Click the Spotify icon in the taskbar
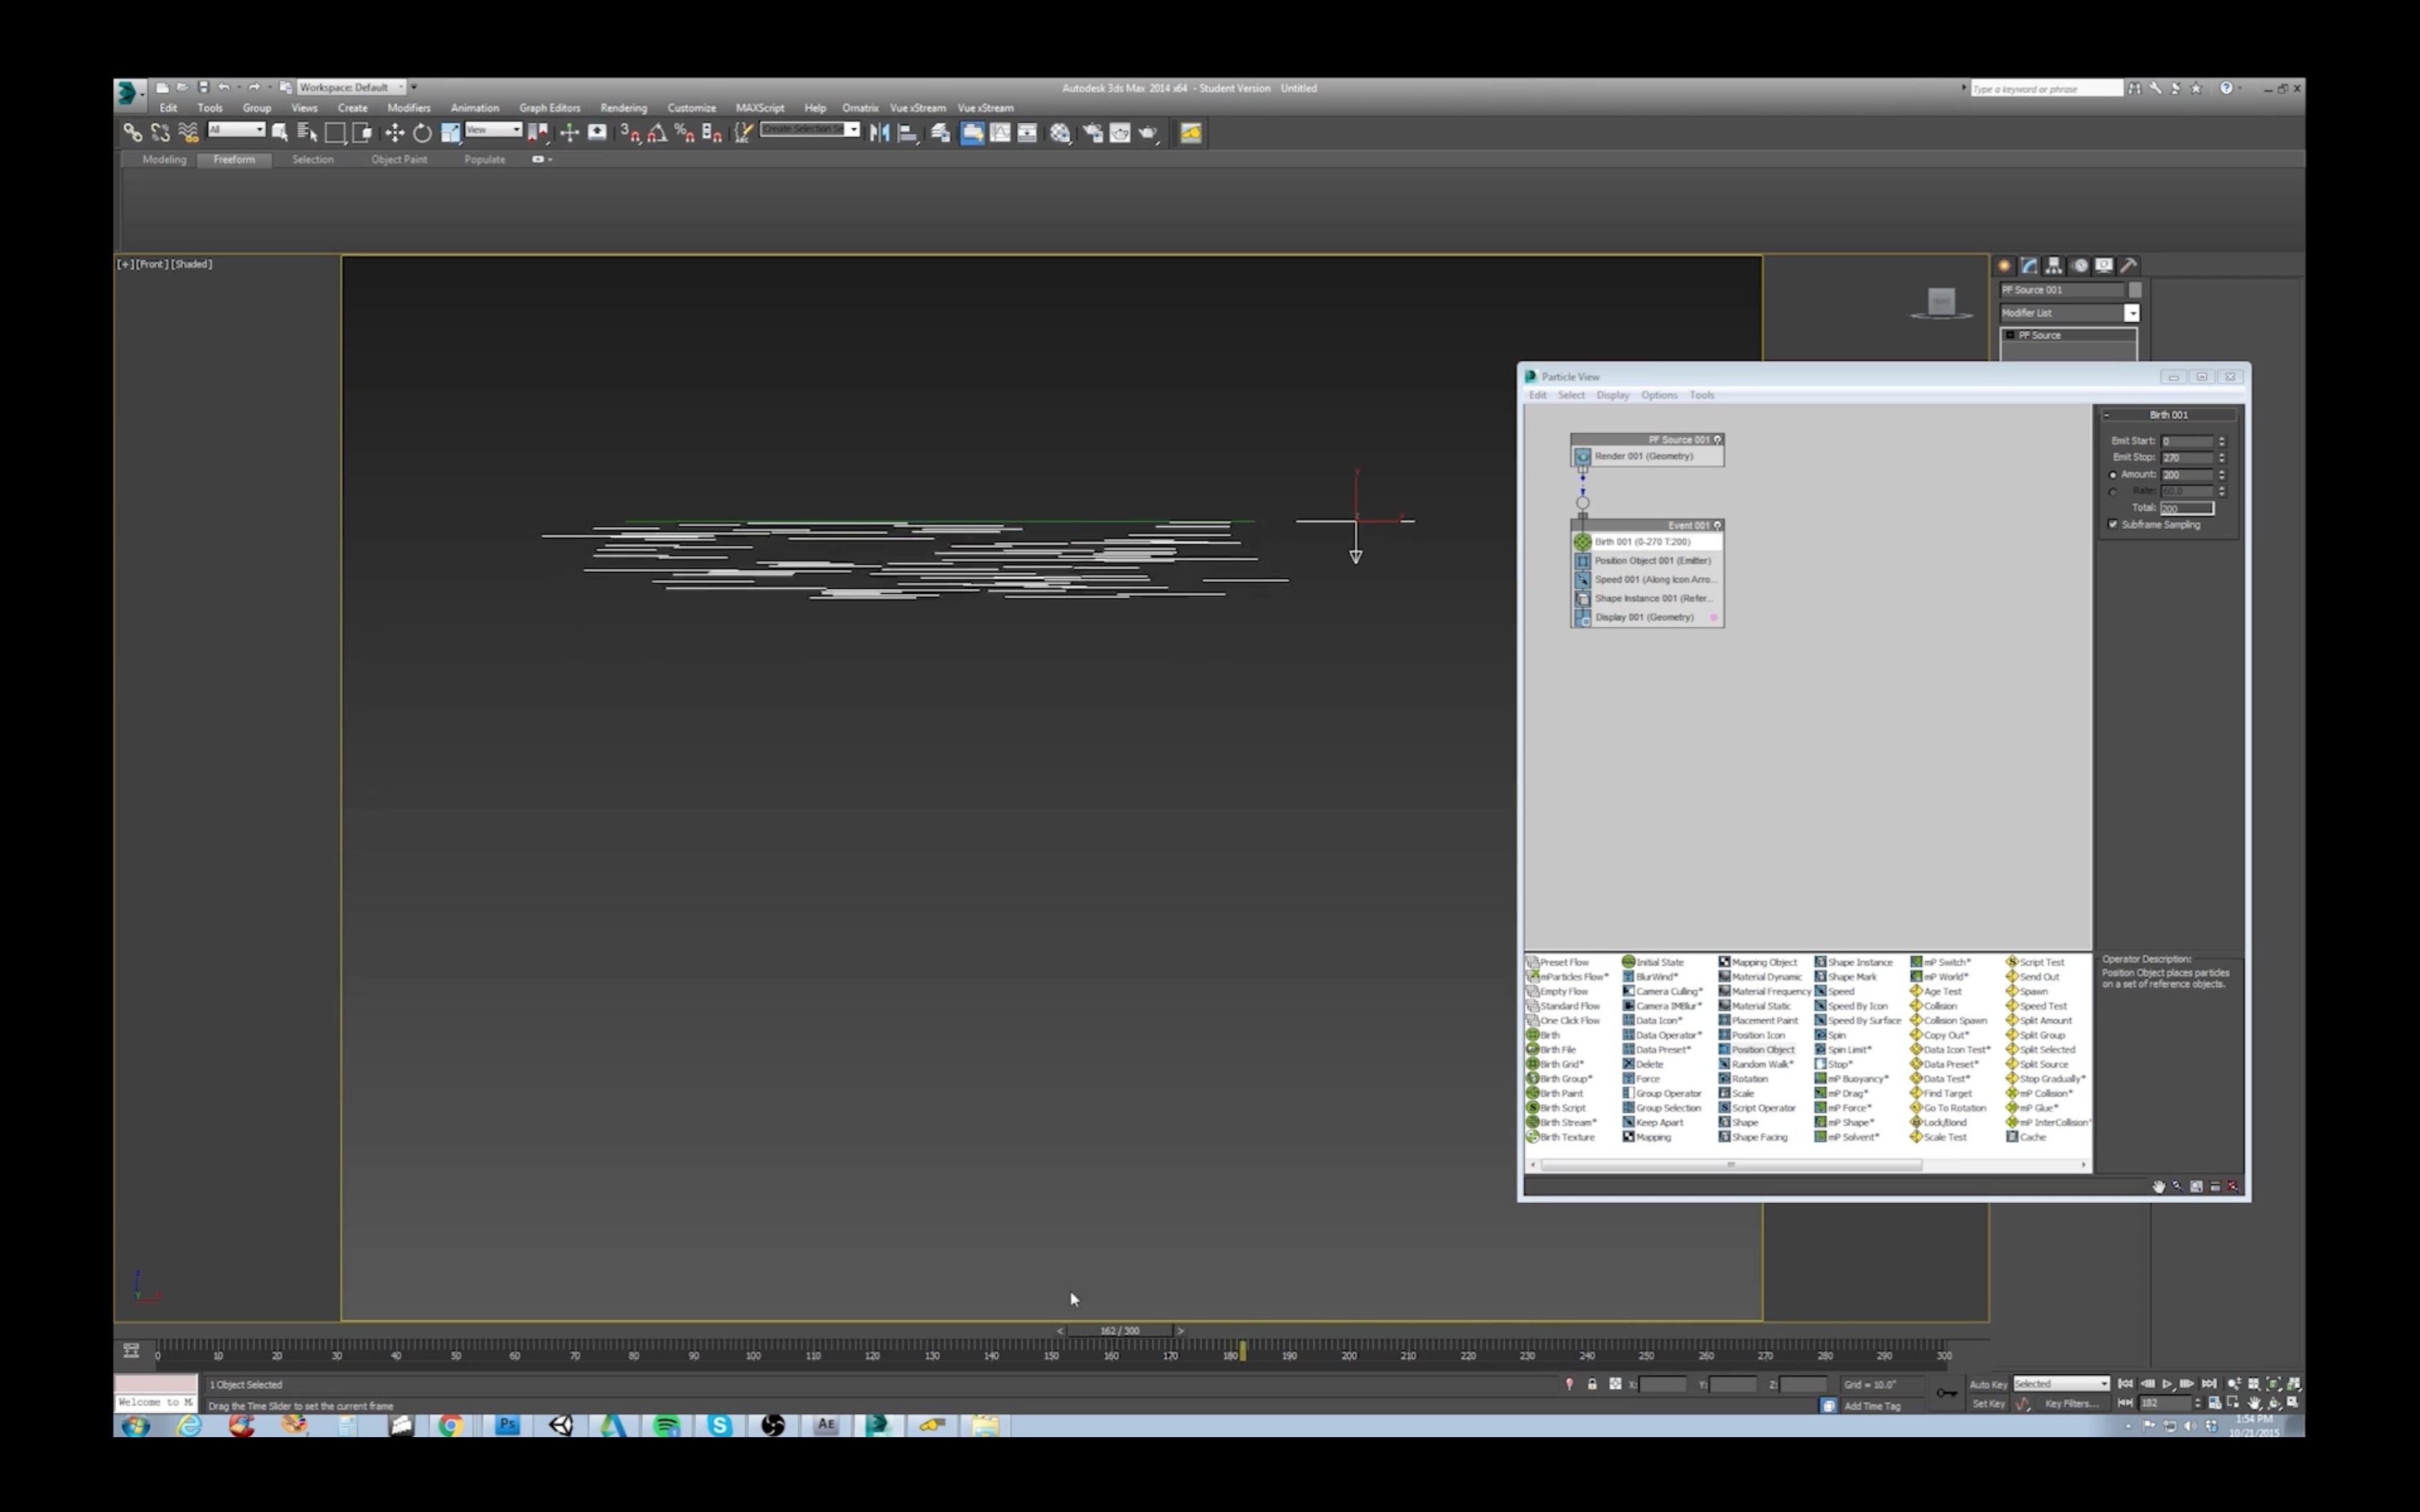Screen dimensions: 2420x1512 coord(666,1425)
